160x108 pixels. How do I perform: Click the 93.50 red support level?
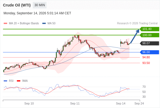click(146, 63)
